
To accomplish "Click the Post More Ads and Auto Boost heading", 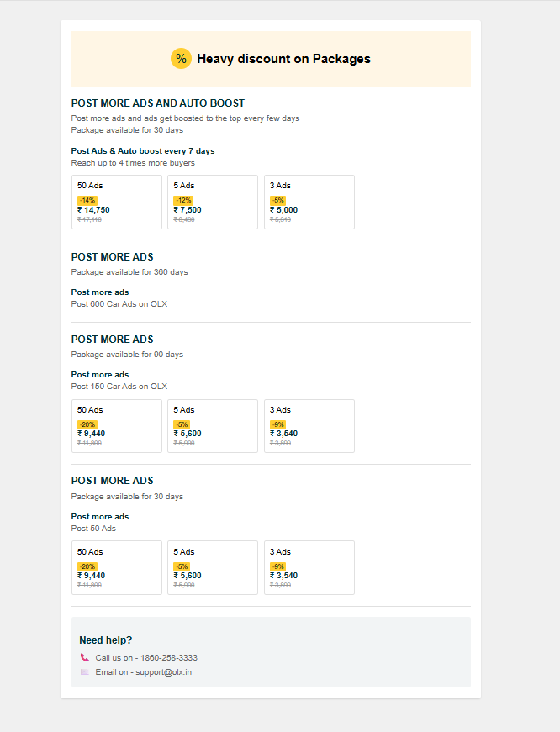I will pos(158,103).
